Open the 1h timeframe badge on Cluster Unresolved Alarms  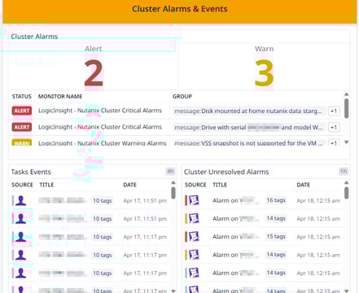tap(344, 172)
